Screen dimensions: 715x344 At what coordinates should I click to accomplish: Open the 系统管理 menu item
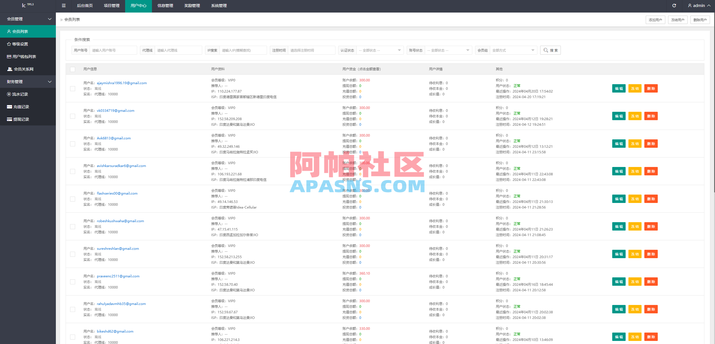[219, 6]
